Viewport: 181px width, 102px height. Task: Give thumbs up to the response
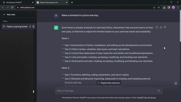point(161,27)
